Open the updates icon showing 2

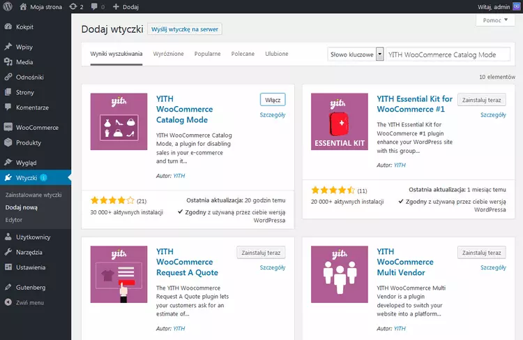pyautogui.click(x=73, y=7)
